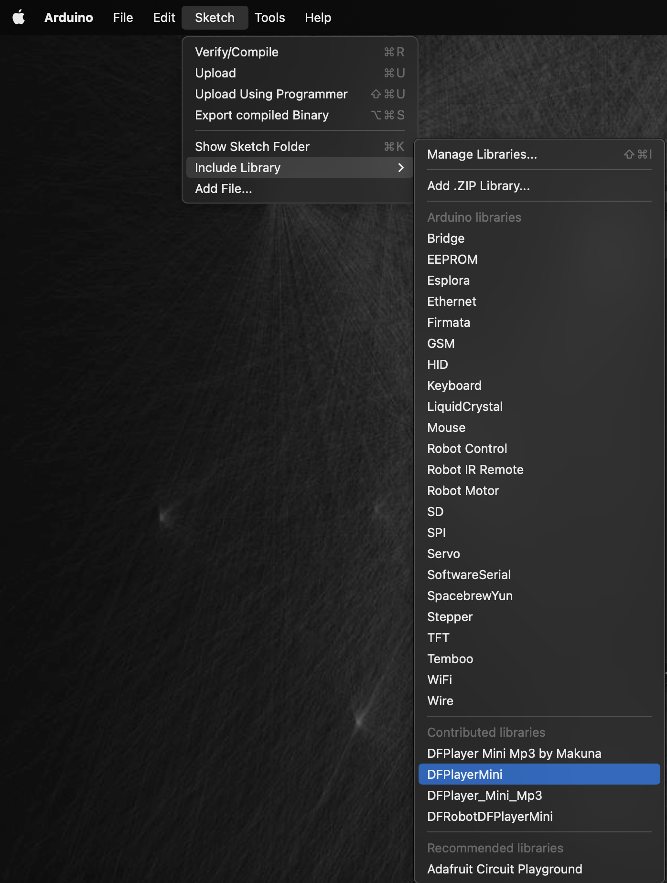Image resolution: width=667 pixels, height=883 pixels.
Task: Click the highlighted DFPlayerMini library
Action: (539, 775)
